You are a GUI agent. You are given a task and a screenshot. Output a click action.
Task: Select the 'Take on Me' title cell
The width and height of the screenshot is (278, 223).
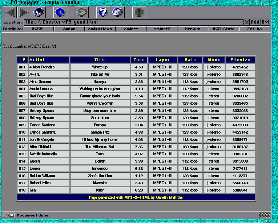(100, 74)
